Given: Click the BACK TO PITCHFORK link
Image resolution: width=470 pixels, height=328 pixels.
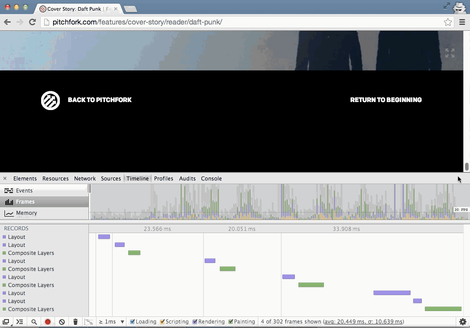Looking at the screenshot, I should coord(100,100).
